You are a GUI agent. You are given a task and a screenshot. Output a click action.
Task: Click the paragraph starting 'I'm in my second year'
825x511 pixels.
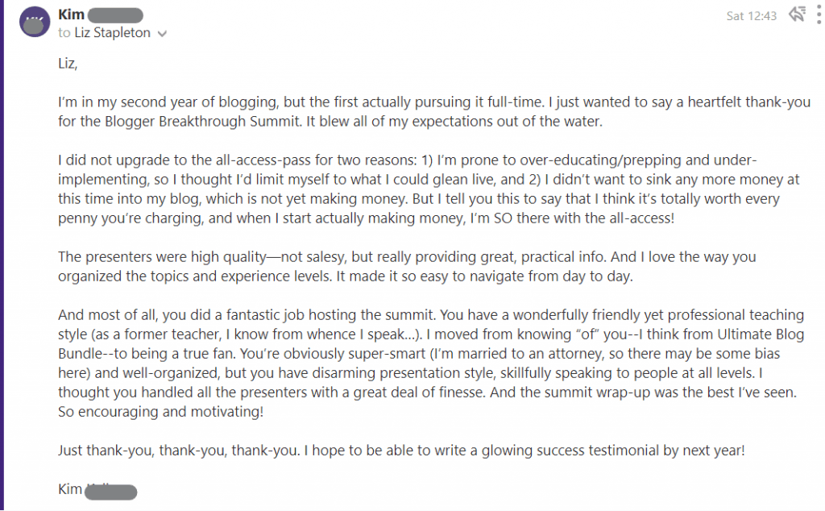pos(403,113)
